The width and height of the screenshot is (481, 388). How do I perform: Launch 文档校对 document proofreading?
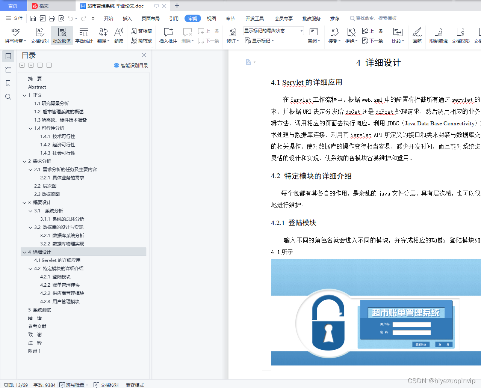[x=40, y=36]
